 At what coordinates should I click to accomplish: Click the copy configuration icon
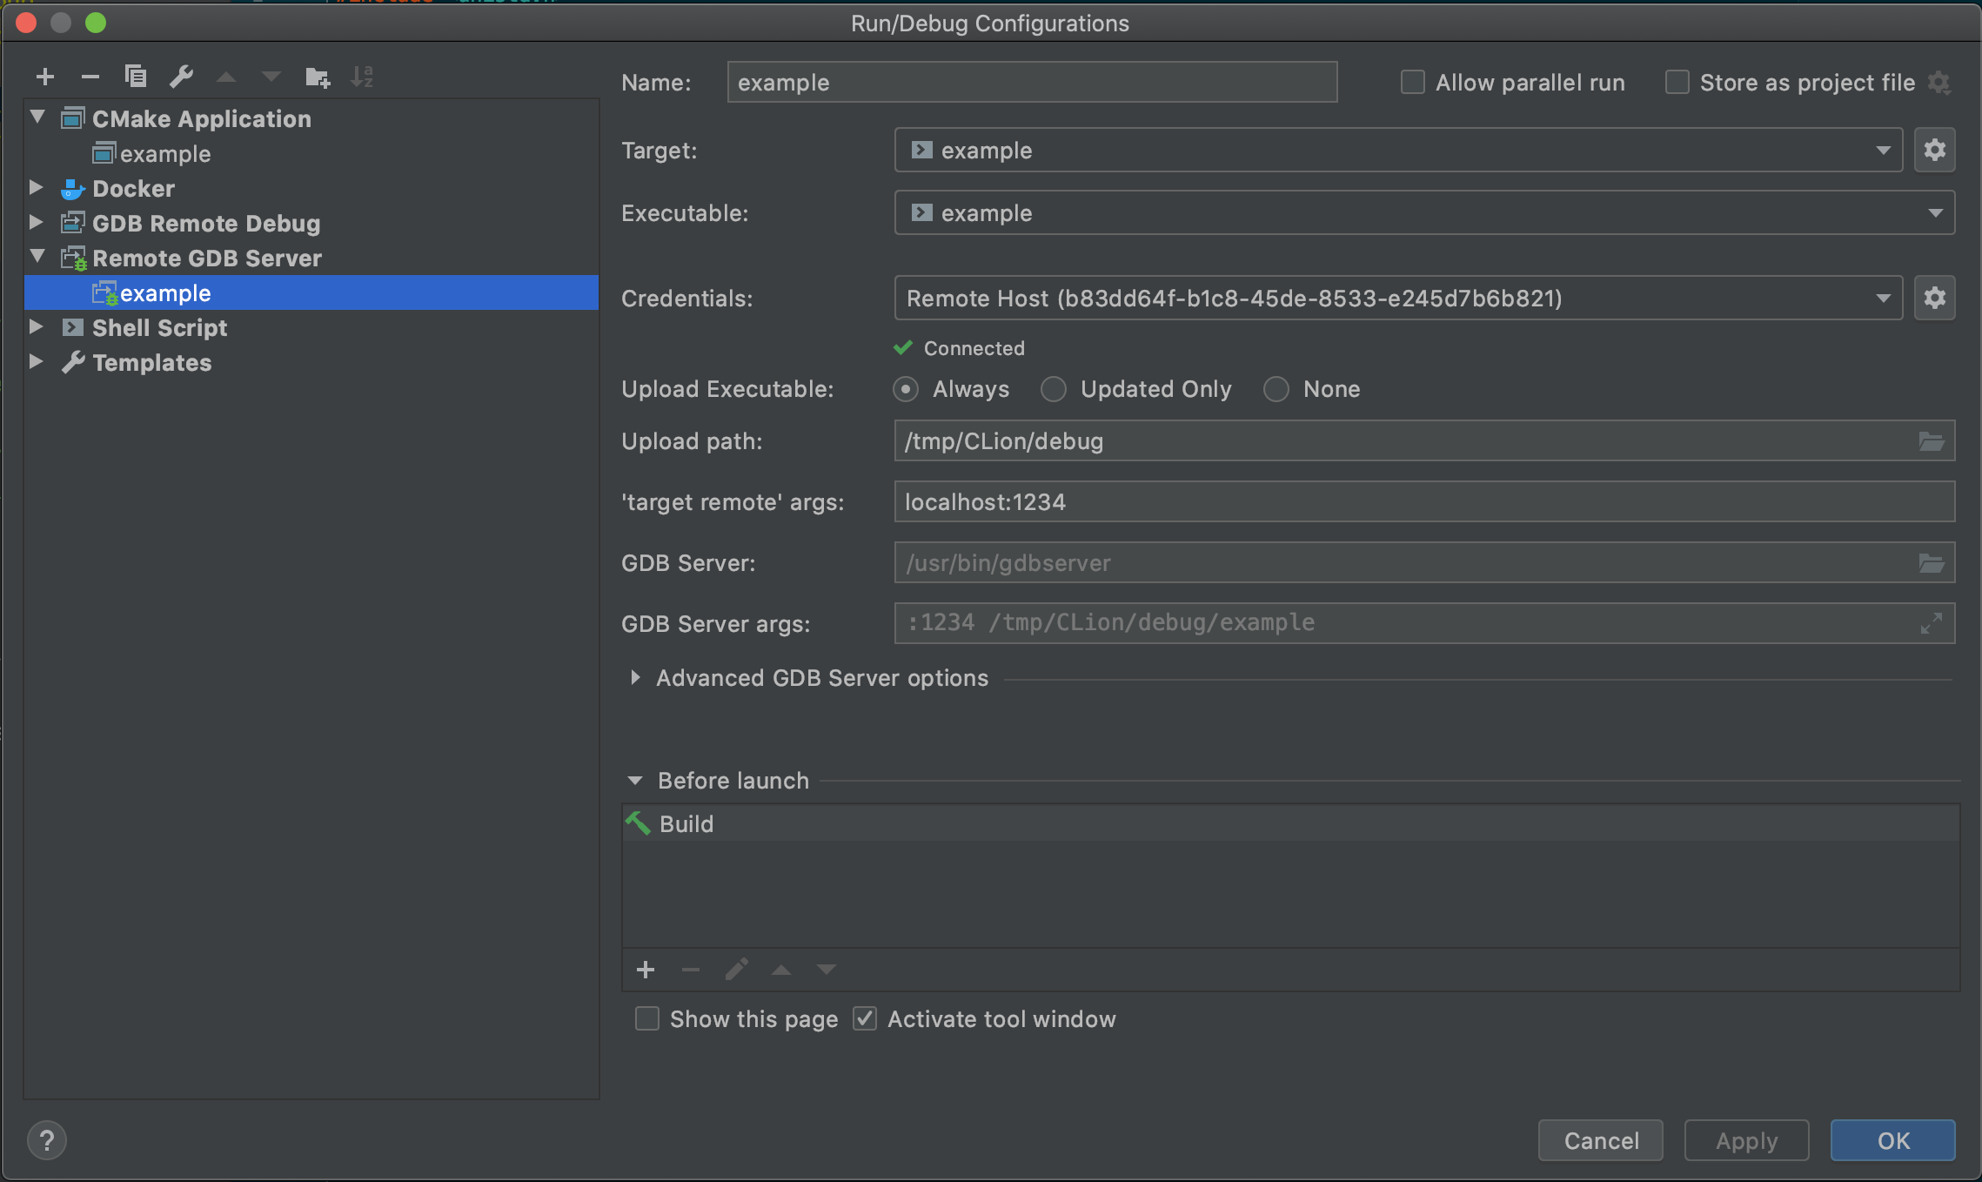point(135,77)
